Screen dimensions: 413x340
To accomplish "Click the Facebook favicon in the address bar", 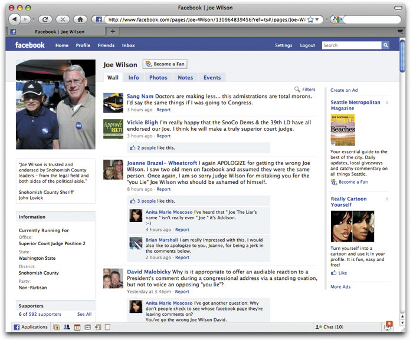I will click(99, 19).
